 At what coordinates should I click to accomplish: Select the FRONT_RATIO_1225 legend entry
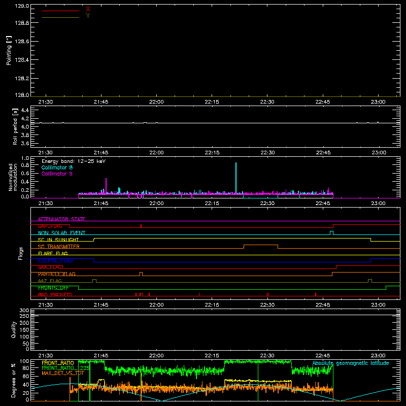pos(66,368)
